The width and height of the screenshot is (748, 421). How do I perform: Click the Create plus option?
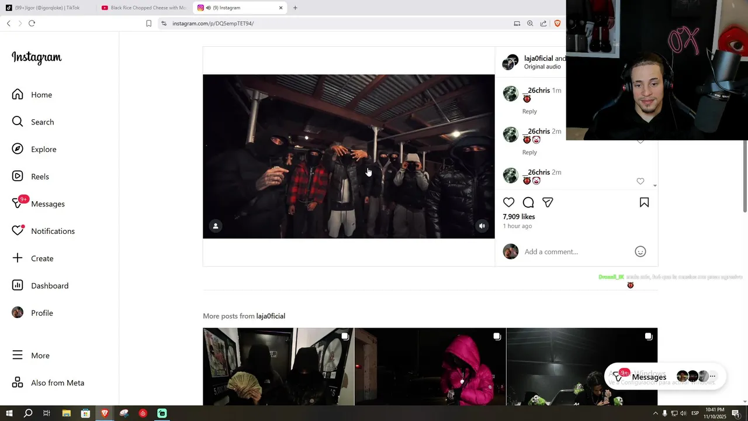pyautogui.click(x=33, y=258)
